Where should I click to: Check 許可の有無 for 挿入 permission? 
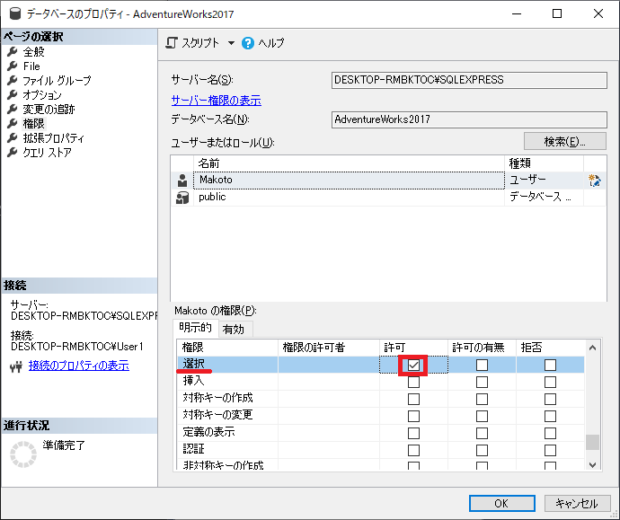click(x=482, y=382)
